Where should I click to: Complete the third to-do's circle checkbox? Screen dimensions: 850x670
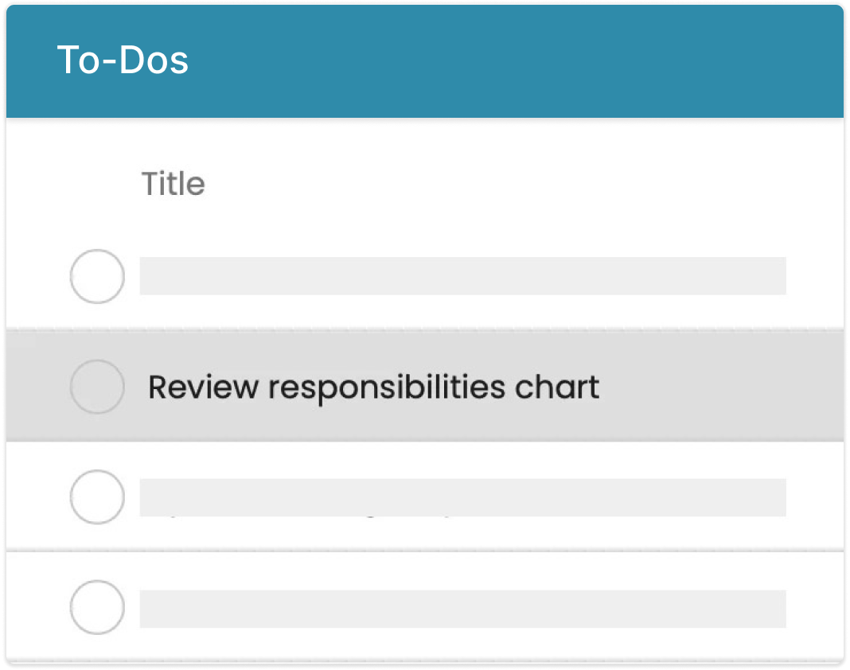pyautogui.click(x=97, y=497)
